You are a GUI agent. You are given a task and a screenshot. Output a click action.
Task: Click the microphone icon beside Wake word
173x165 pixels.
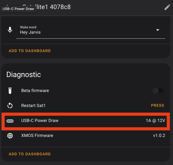coord(10,30)
